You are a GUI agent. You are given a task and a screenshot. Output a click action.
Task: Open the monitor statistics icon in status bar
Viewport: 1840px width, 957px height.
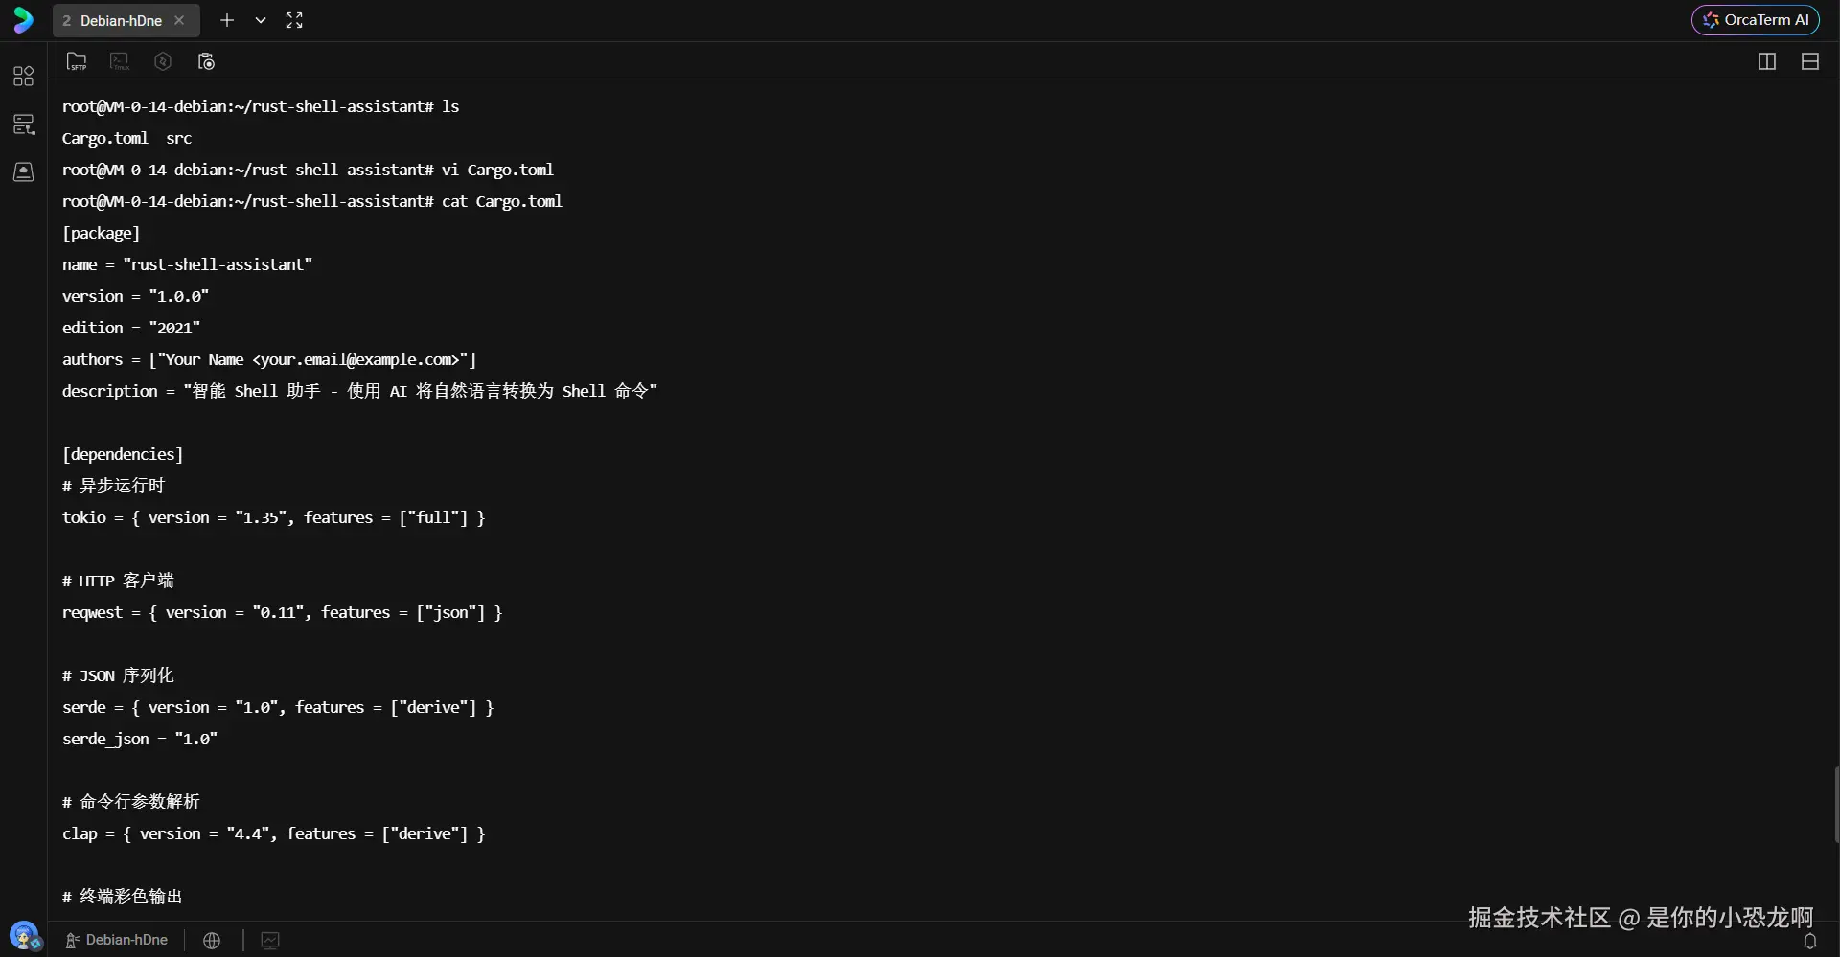[x=269, y=940]
